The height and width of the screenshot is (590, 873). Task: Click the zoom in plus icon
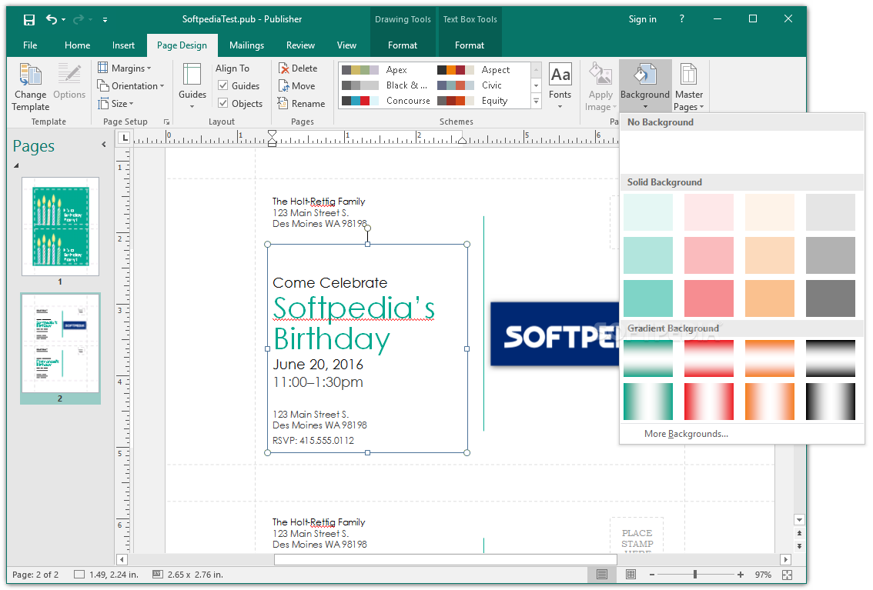pyautogui.click(x=741, y=575)
